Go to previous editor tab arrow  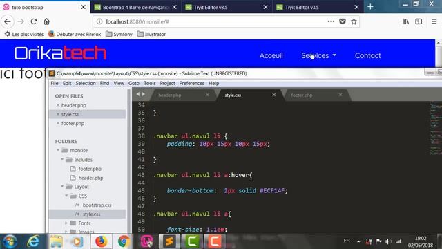138,94
